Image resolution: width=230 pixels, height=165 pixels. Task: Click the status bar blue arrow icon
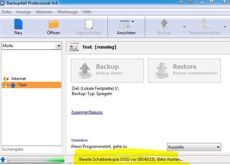[3, 159]
